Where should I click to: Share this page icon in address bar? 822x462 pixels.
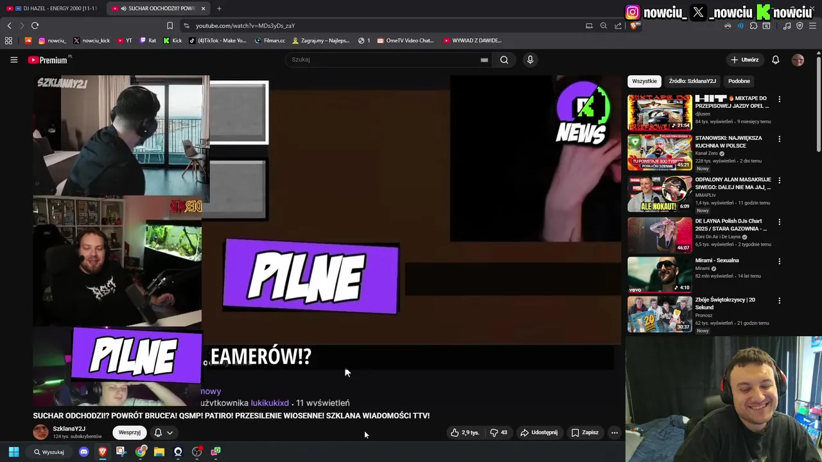tap(618, 26)
